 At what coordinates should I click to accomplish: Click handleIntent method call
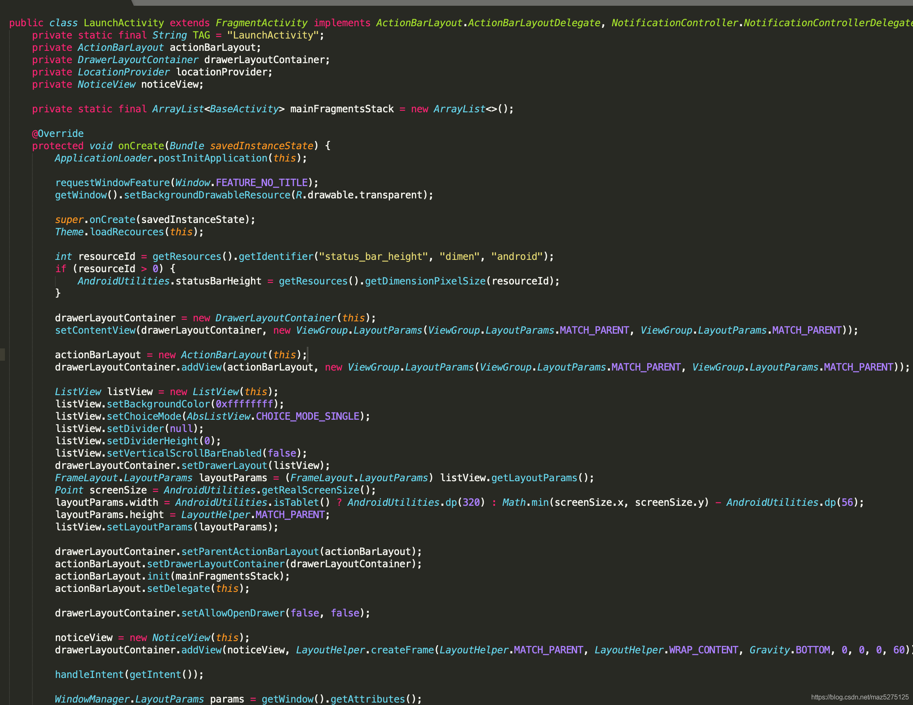[89, 675]
